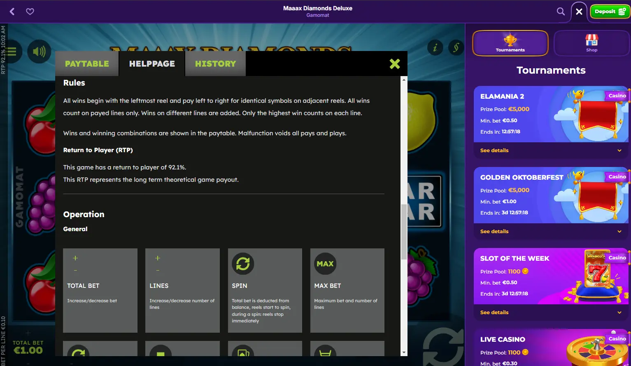631x366 pixels.
Task: Click 'This game has a return' text
Action: pos(125,167)
